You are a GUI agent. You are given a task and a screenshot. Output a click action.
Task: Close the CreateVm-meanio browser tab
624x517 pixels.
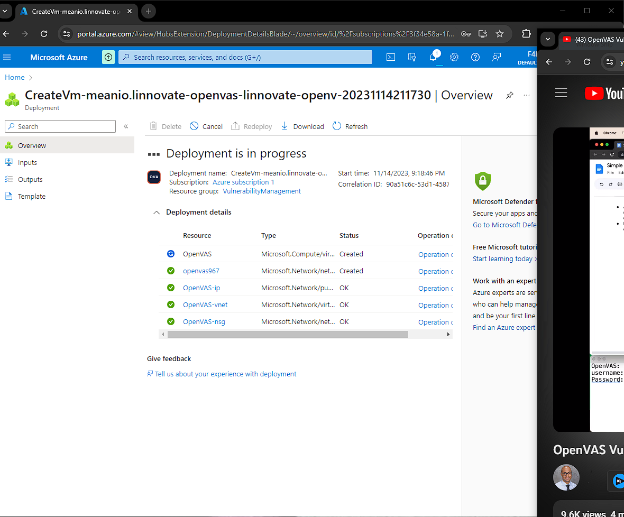[x=130, y=11]
